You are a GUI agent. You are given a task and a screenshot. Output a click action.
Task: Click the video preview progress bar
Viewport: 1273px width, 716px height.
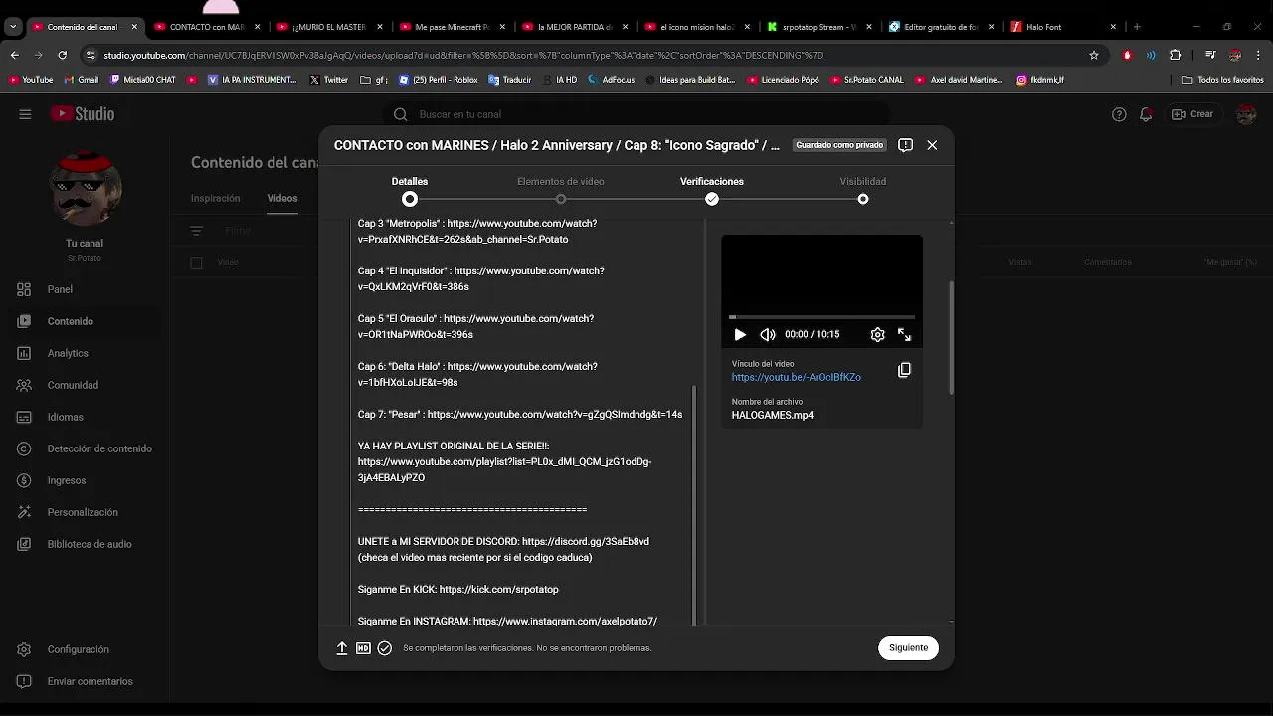coord(822,317)
